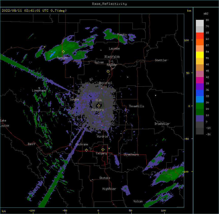Click the Lake Louise label
This screenshot has height=214, width=219.
coord(5,123)
